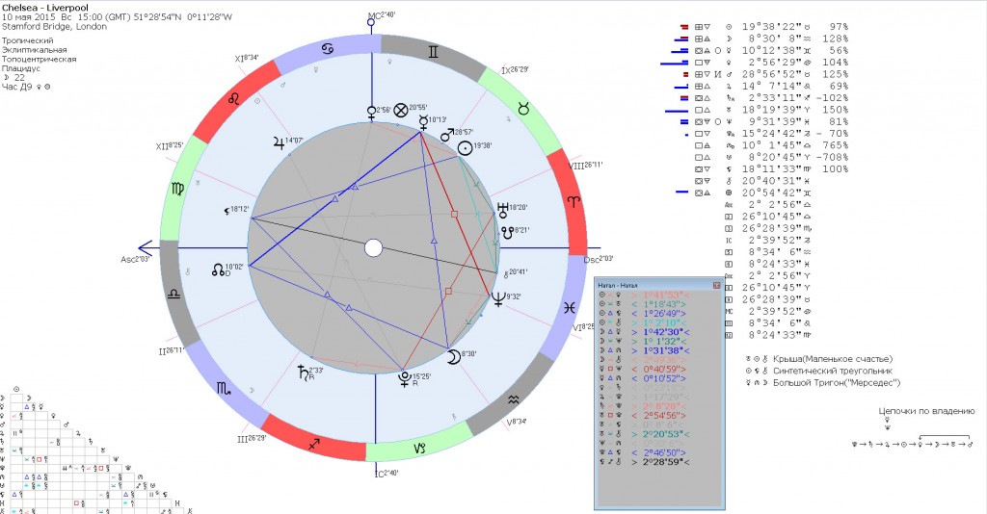The height and width of the screenshot is (514, 987).
Task: Select the Sagittarius sign on the zodiac ring
Action: click(313, 445)
